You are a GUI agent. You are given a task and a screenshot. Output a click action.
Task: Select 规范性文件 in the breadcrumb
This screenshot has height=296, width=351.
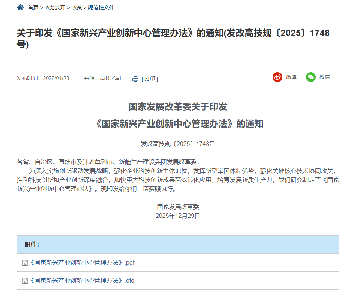101,7
